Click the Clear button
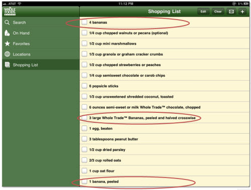Screen dimensions: 251x190 click(x=218, y=12)
